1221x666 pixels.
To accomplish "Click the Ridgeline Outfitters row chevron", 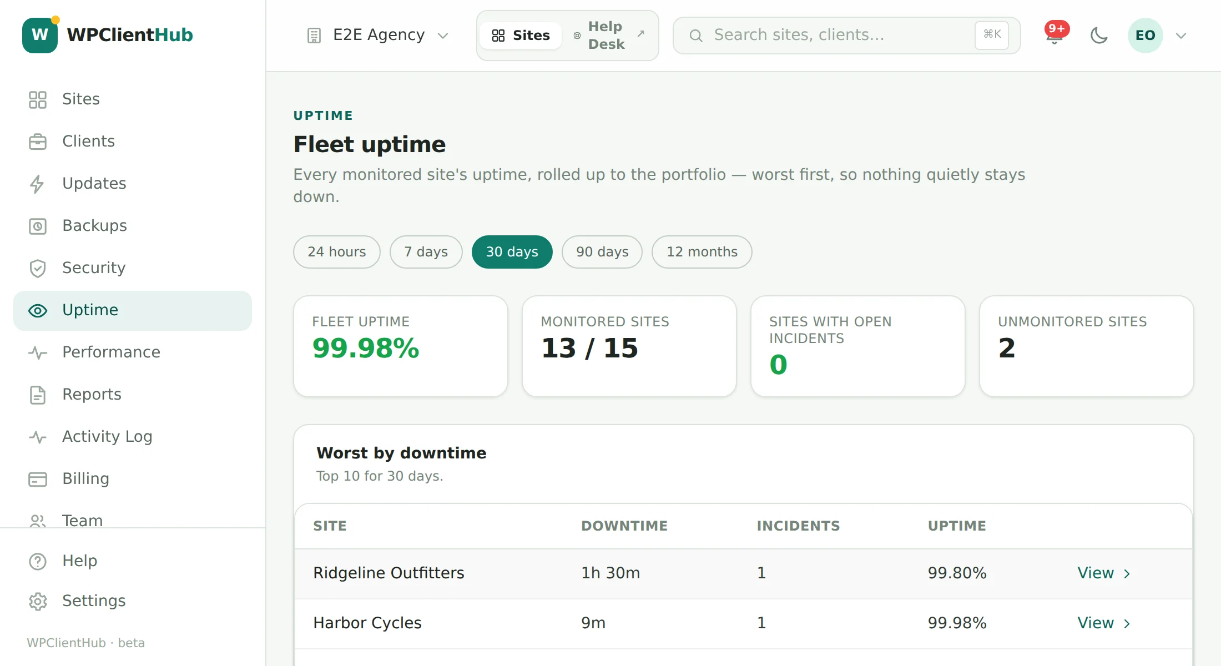I will (1127, 574).
